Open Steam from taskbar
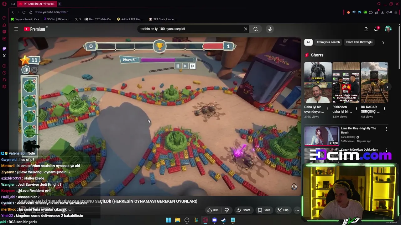Viewport: 401px width, 225px height. click(223, 220)
